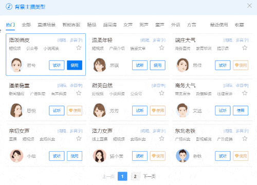This screenshot has height=185, width=257.
Task: Open the 方言 tab
Action: pos(191,25)
